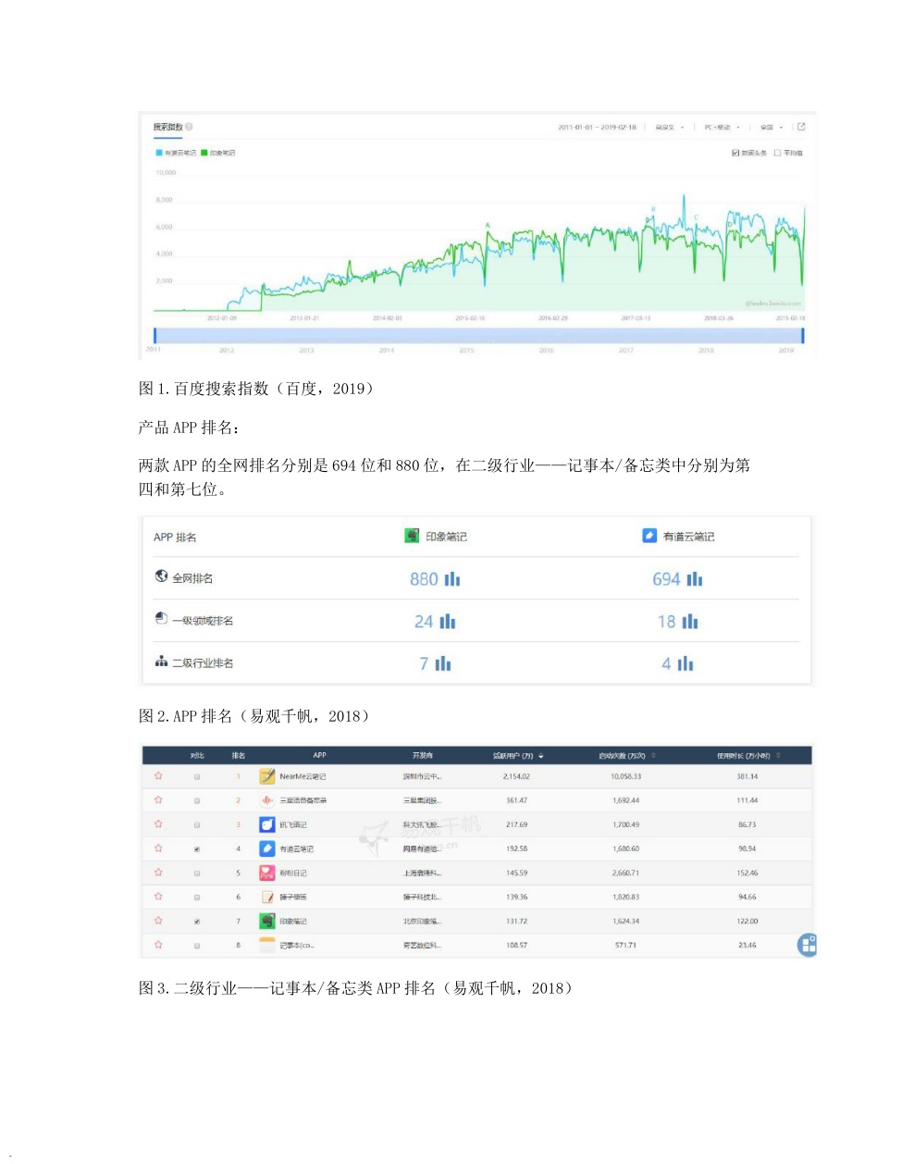This screenshot has height=1164, width=902.
Task: Check compare box for 讯飞语记 row
Action: [197, 824]
